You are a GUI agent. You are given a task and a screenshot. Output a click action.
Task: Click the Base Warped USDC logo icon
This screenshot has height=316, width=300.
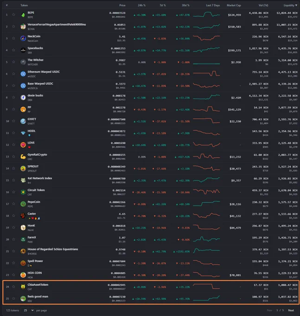pyautogui.click(x=23, y=86)
